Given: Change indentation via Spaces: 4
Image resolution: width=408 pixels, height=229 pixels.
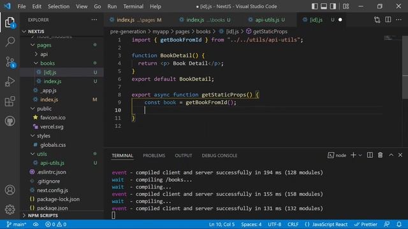Looking at the screenshot, I should [251, 225].
